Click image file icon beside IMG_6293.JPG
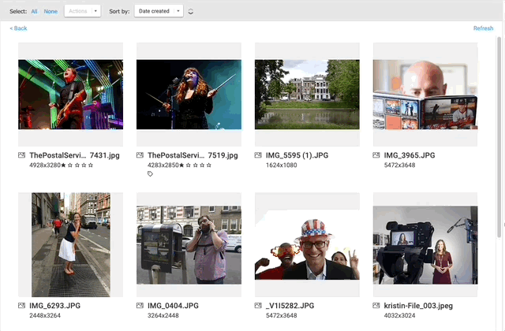This screenshot has width=505, height=331. click(21, 306)
